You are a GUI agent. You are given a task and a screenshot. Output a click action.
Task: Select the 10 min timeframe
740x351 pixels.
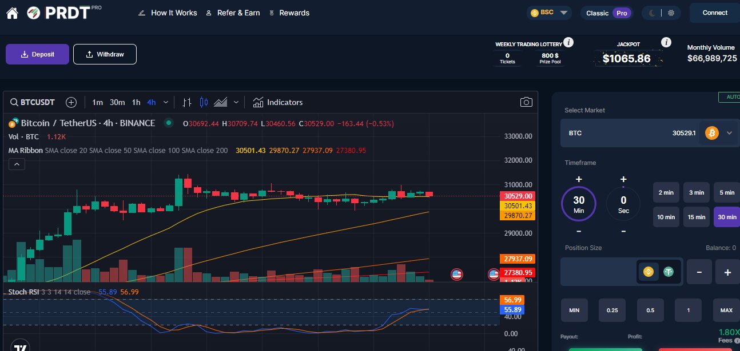click(x=666, y=217)
